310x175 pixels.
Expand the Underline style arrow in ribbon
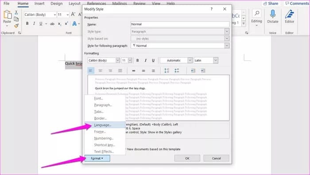point(46,24)
